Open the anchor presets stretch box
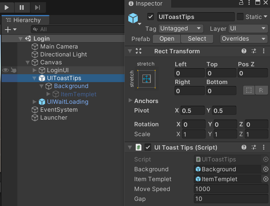The width and height of the screenshot is (270, 206). tap(146, 79)
